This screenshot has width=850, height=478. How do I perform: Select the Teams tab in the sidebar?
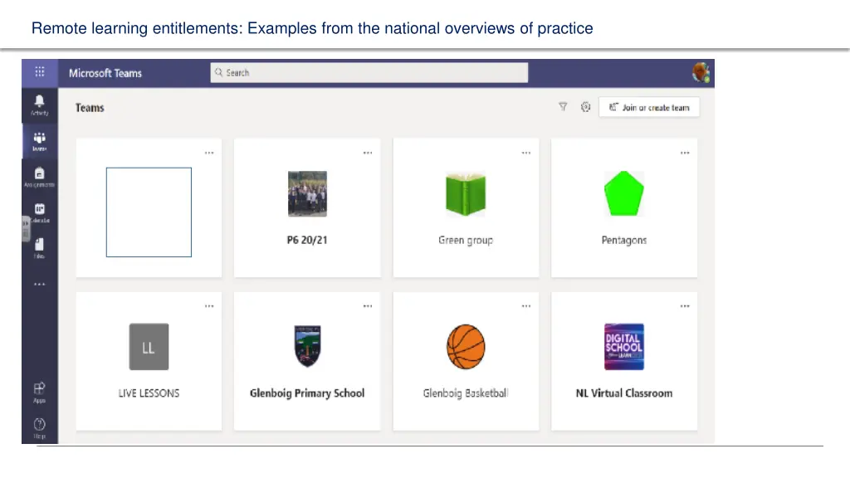(40, 141)
